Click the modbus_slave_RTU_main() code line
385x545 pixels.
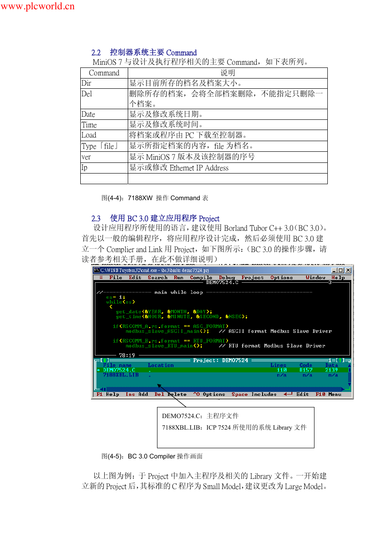164,346
